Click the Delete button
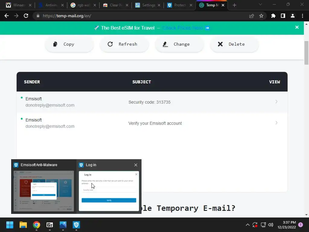 (234, 44)
